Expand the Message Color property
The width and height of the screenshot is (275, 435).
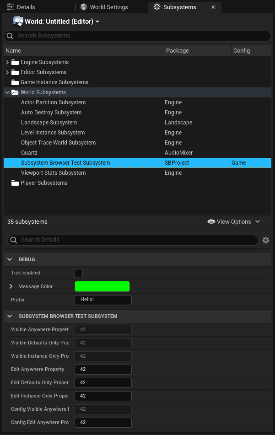point(11,287)
